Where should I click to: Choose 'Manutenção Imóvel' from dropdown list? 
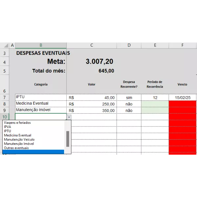(x=33, y=144)
